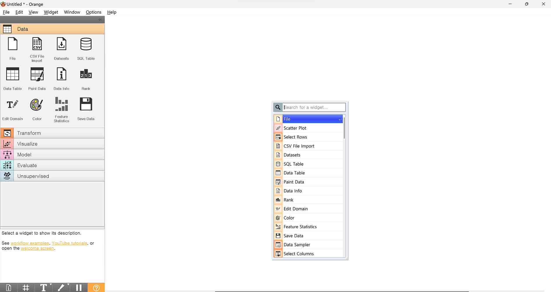
Task: Open the YouTube tutorials link
Action: click(69, 243)
